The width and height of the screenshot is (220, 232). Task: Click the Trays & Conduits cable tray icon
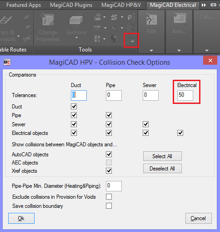point(6,20)
